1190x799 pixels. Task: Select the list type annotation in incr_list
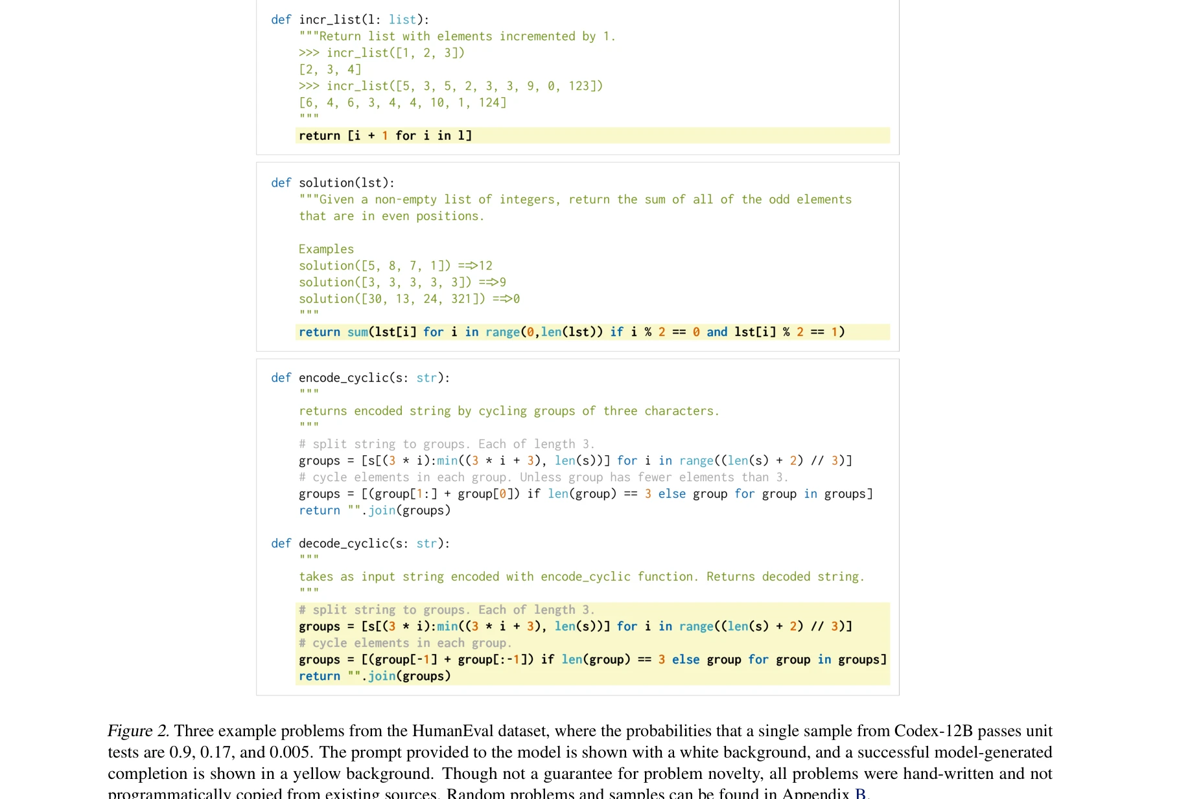(402, 19)
